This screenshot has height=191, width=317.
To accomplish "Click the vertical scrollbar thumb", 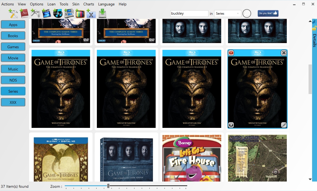I will 310,79.
